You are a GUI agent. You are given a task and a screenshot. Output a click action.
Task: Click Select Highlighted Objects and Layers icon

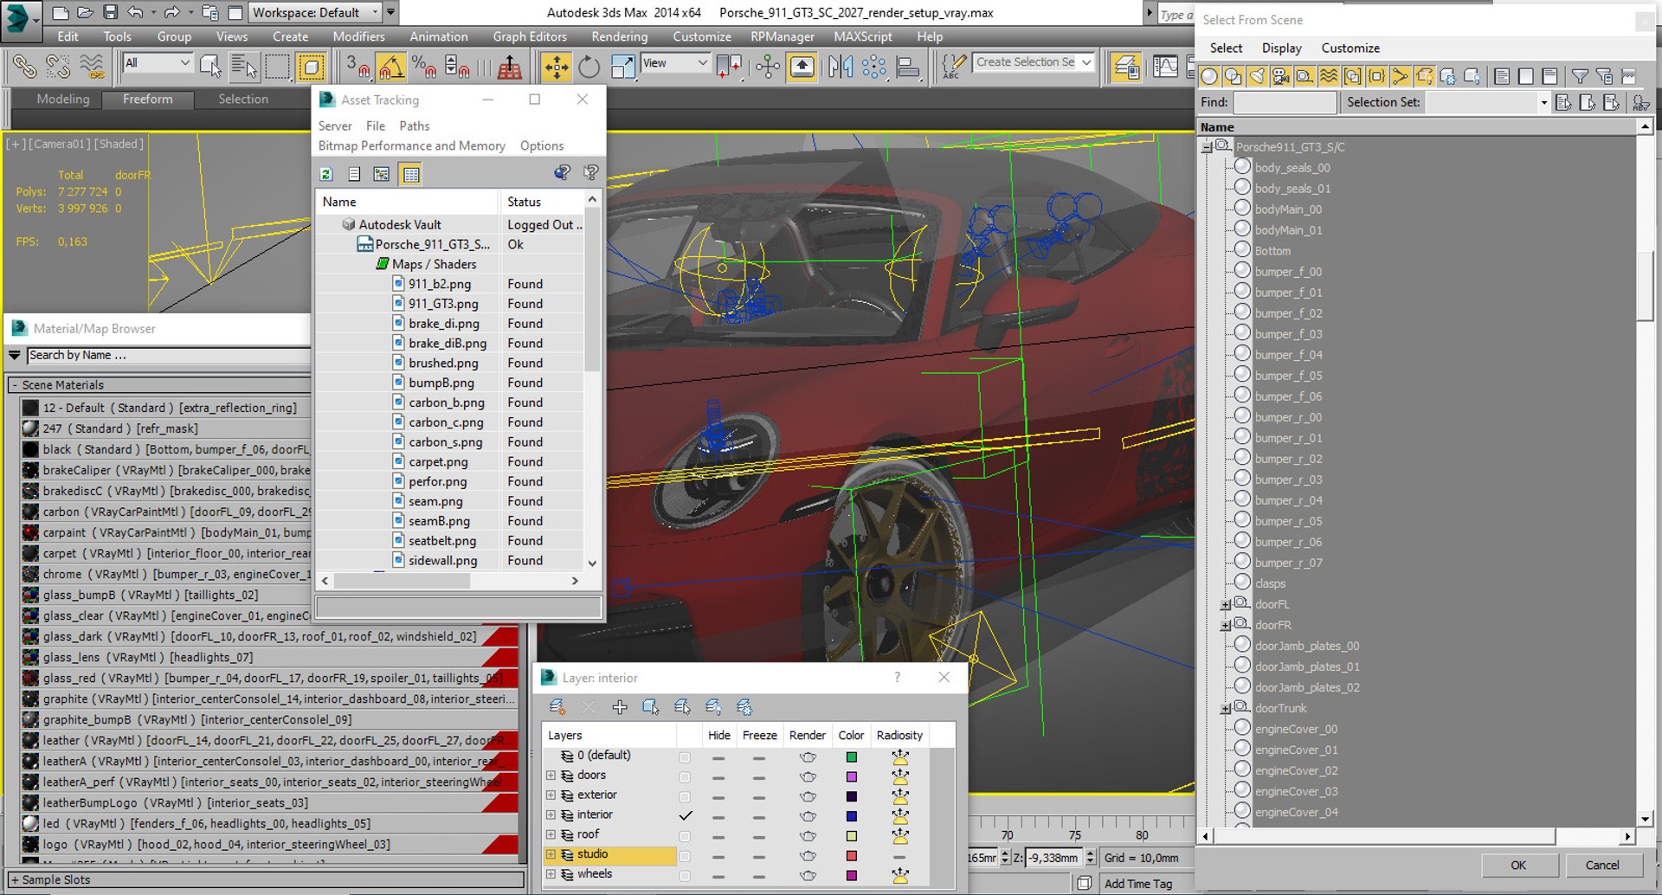pos(651,707)
